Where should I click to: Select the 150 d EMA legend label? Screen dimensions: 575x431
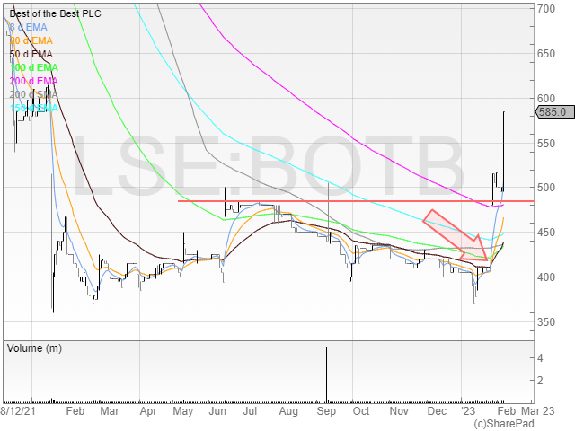(x=34, y=108)
